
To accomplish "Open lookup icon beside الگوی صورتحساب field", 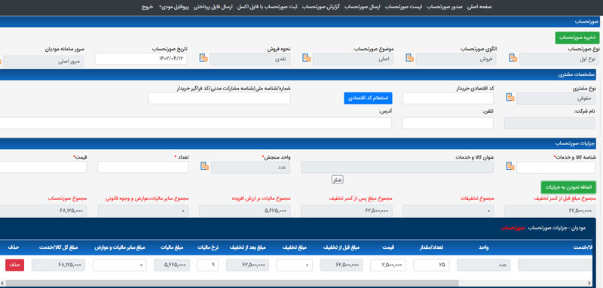I will click(x=410, y=58).
